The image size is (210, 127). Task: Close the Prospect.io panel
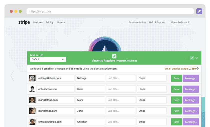(196, 58)
